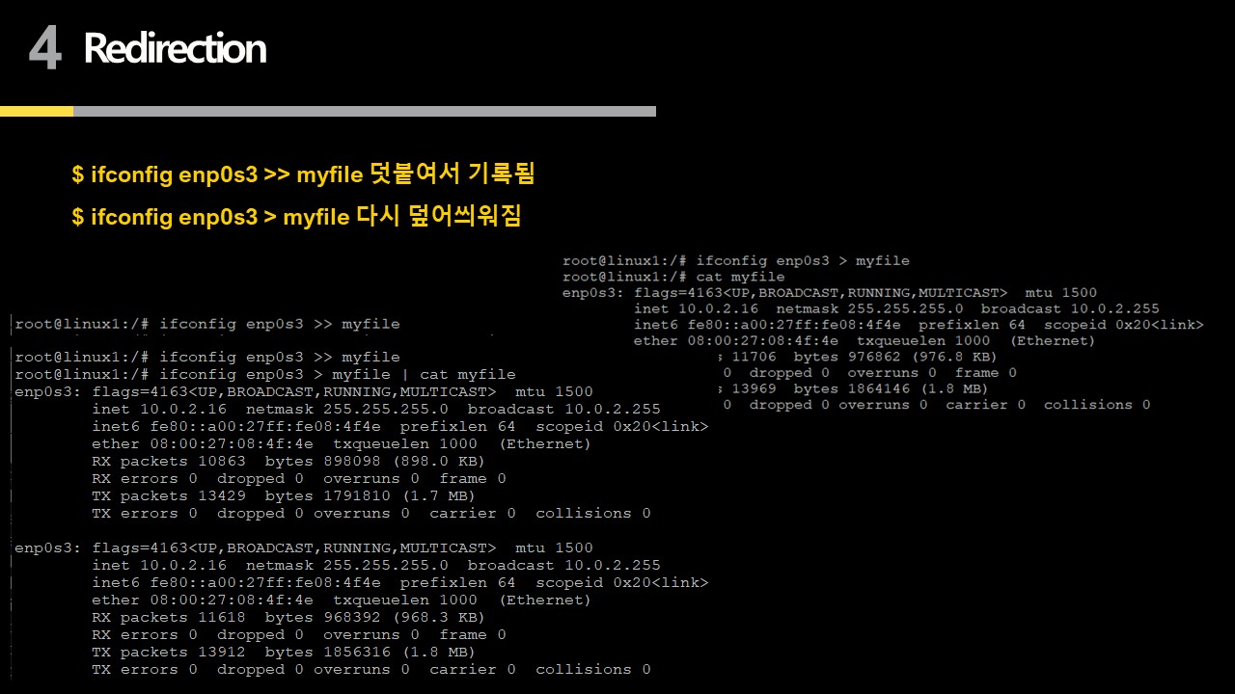Click the last TX errors line in the left terminal
1235x694 pixels.
370,669
